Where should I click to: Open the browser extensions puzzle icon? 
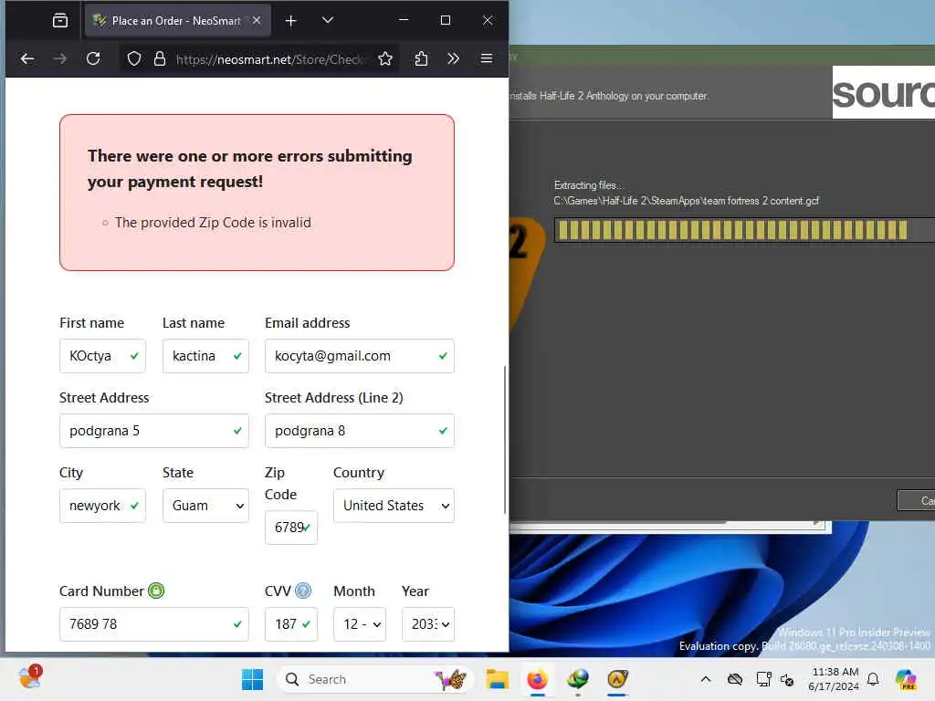(x=421, y=58)
